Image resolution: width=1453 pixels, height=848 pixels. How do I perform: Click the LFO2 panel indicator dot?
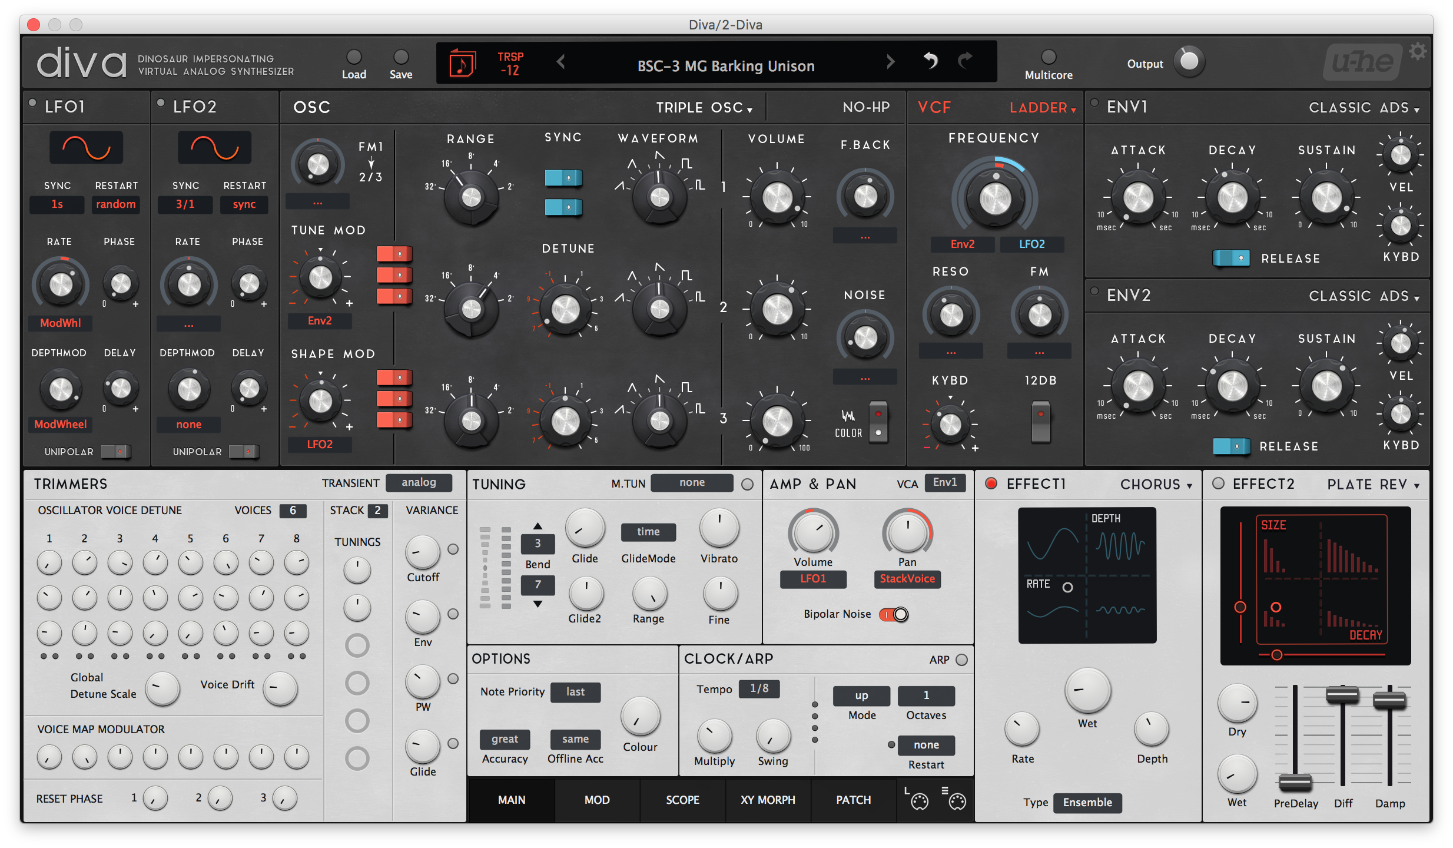point(161,102)
